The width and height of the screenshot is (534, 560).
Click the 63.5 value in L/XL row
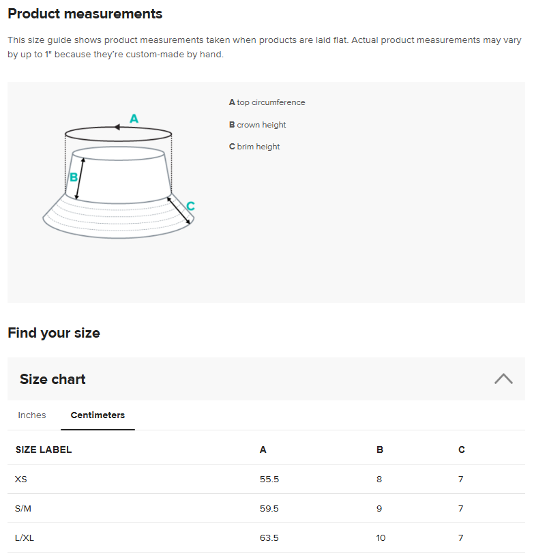269,538
